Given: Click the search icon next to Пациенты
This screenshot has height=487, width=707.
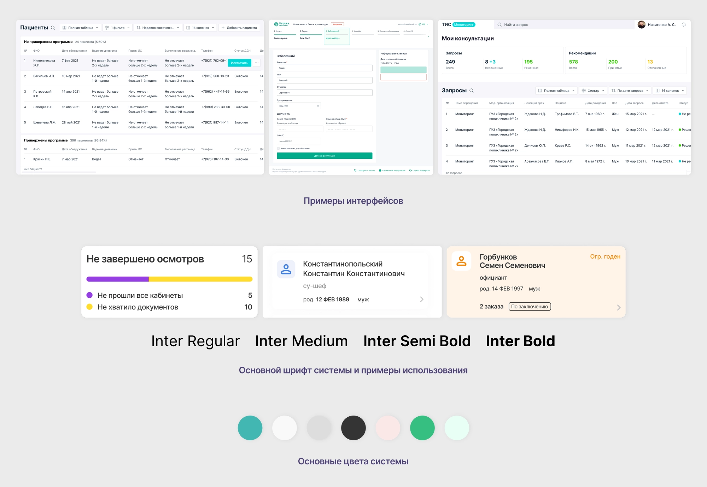Looking at the screenshot, I should coord(53,28).
